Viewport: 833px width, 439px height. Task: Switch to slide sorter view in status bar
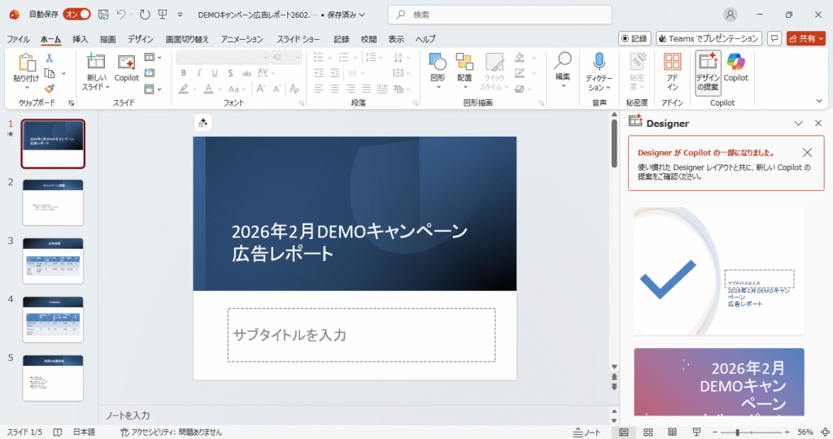pyautogui.click(x=647, y=432)
